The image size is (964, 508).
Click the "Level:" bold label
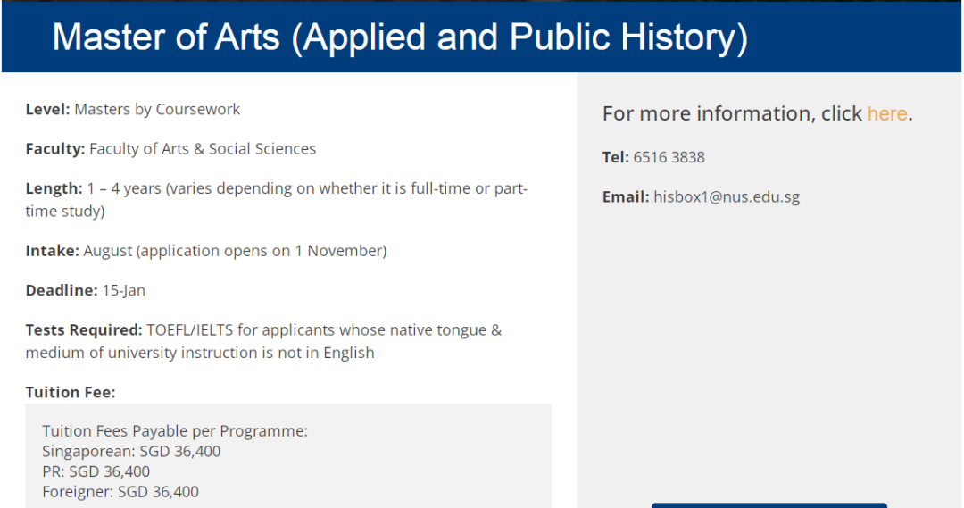pyautogui.click(x=47, y=109)
